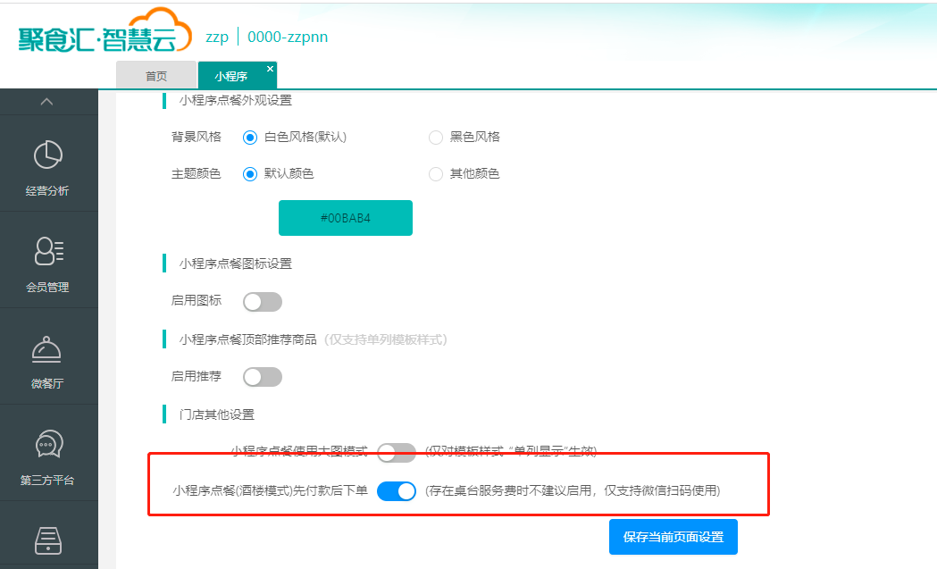Open 会员管理 member icon in sidebar
The height and width of the screenshot is (569, 937).
[x=48, y=252]
